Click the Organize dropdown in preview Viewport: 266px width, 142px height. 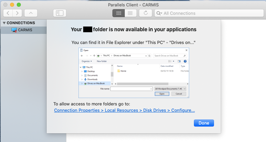87,61
